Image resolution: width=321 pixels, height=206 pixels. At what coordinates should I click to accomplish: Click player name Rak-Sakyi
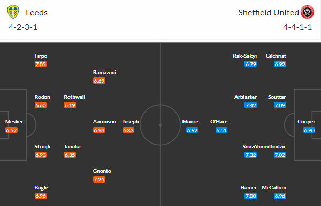point(245,56)
